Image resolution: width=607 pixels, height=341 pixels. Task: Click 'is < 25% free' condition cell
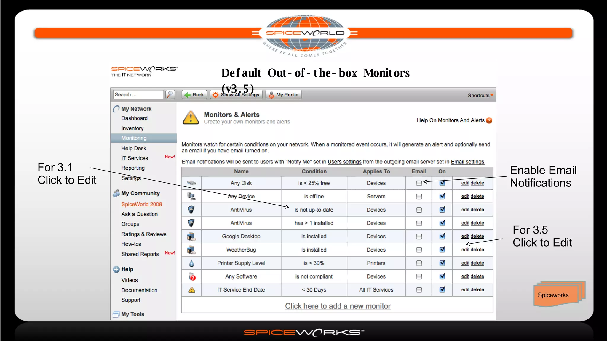click(314, 183)
